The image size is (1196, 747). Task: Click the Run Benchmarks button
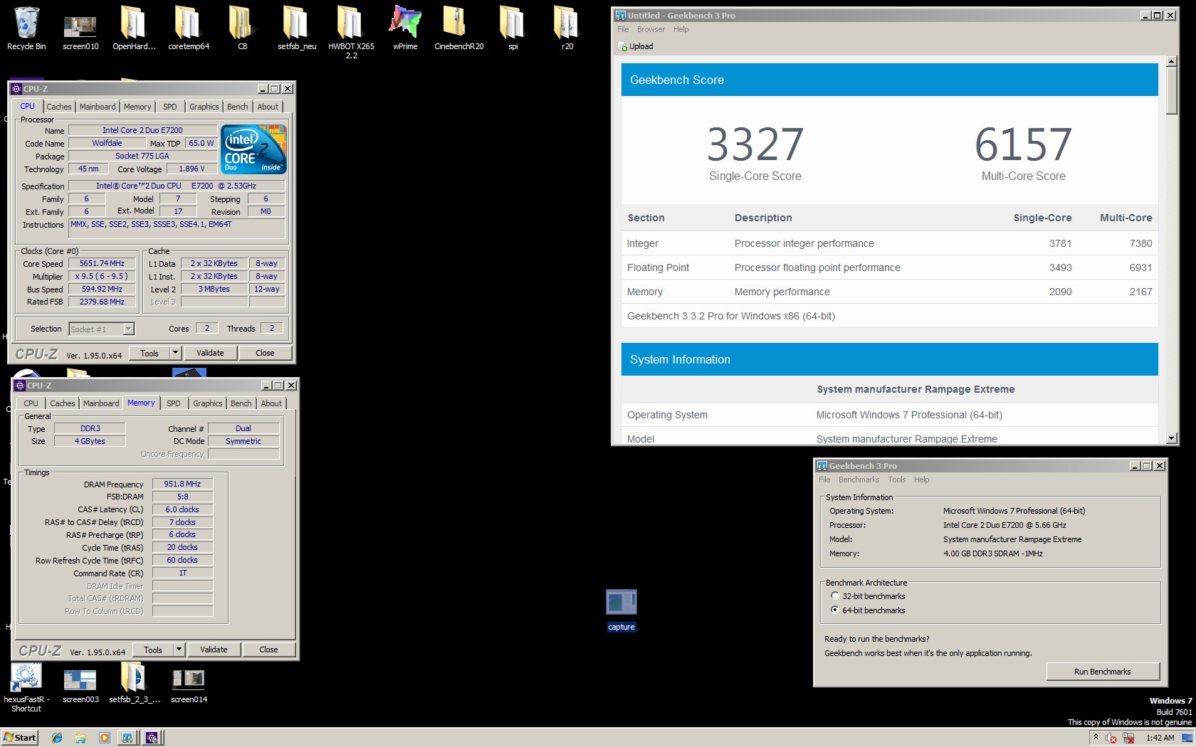point(1103,672)
